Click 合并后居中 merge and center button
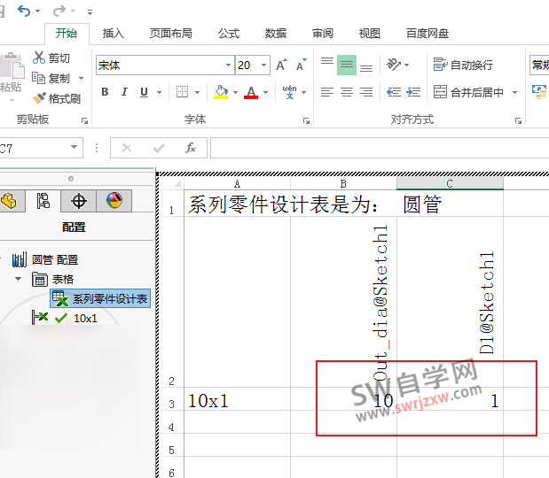The width and height of the screenshot is (549, 478). 468,92
